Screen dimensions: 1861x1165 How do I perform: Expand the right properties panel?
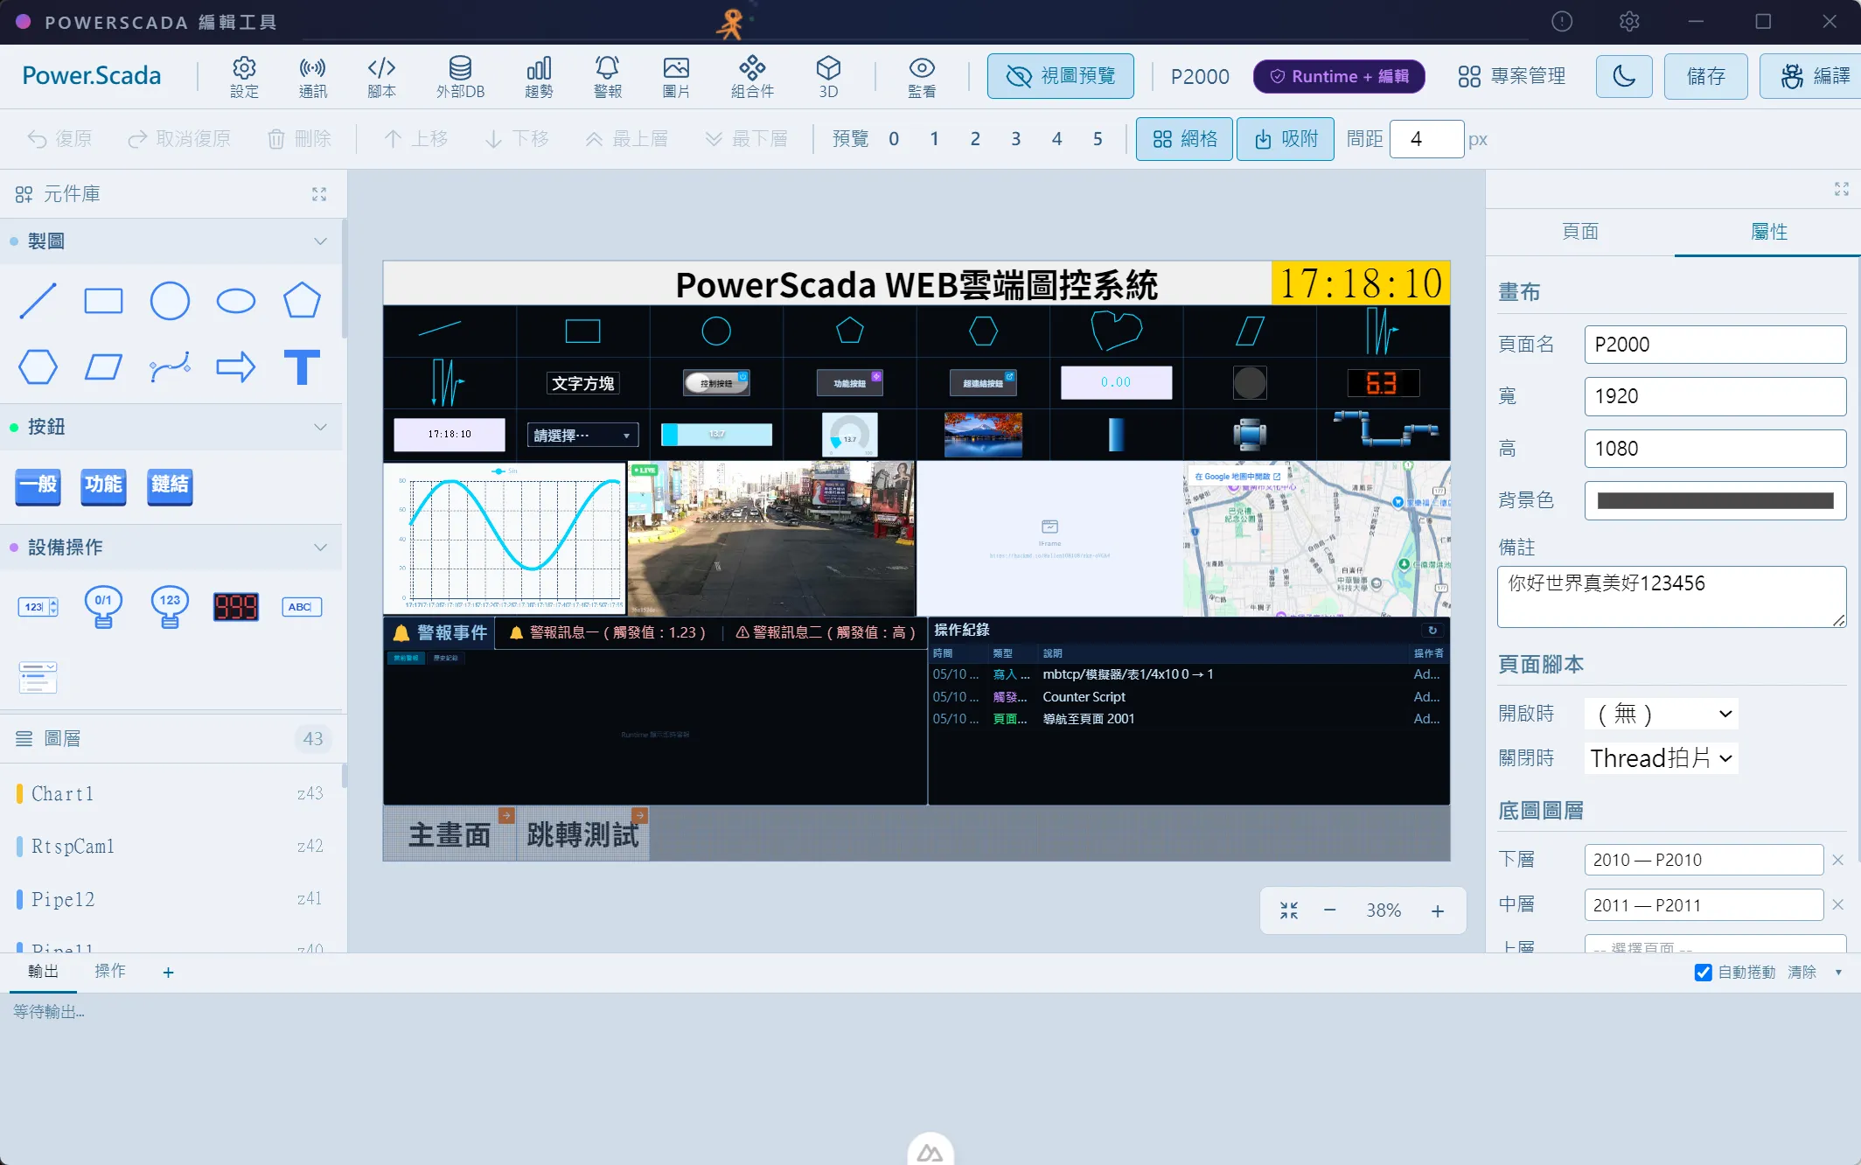[x=1841, y=189]
